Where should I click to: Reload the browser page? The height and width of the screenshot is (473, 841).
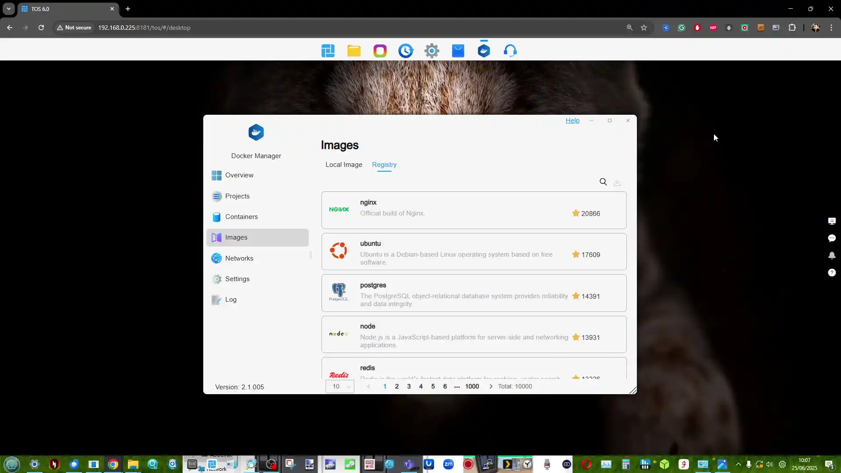[x=41, y=28]
